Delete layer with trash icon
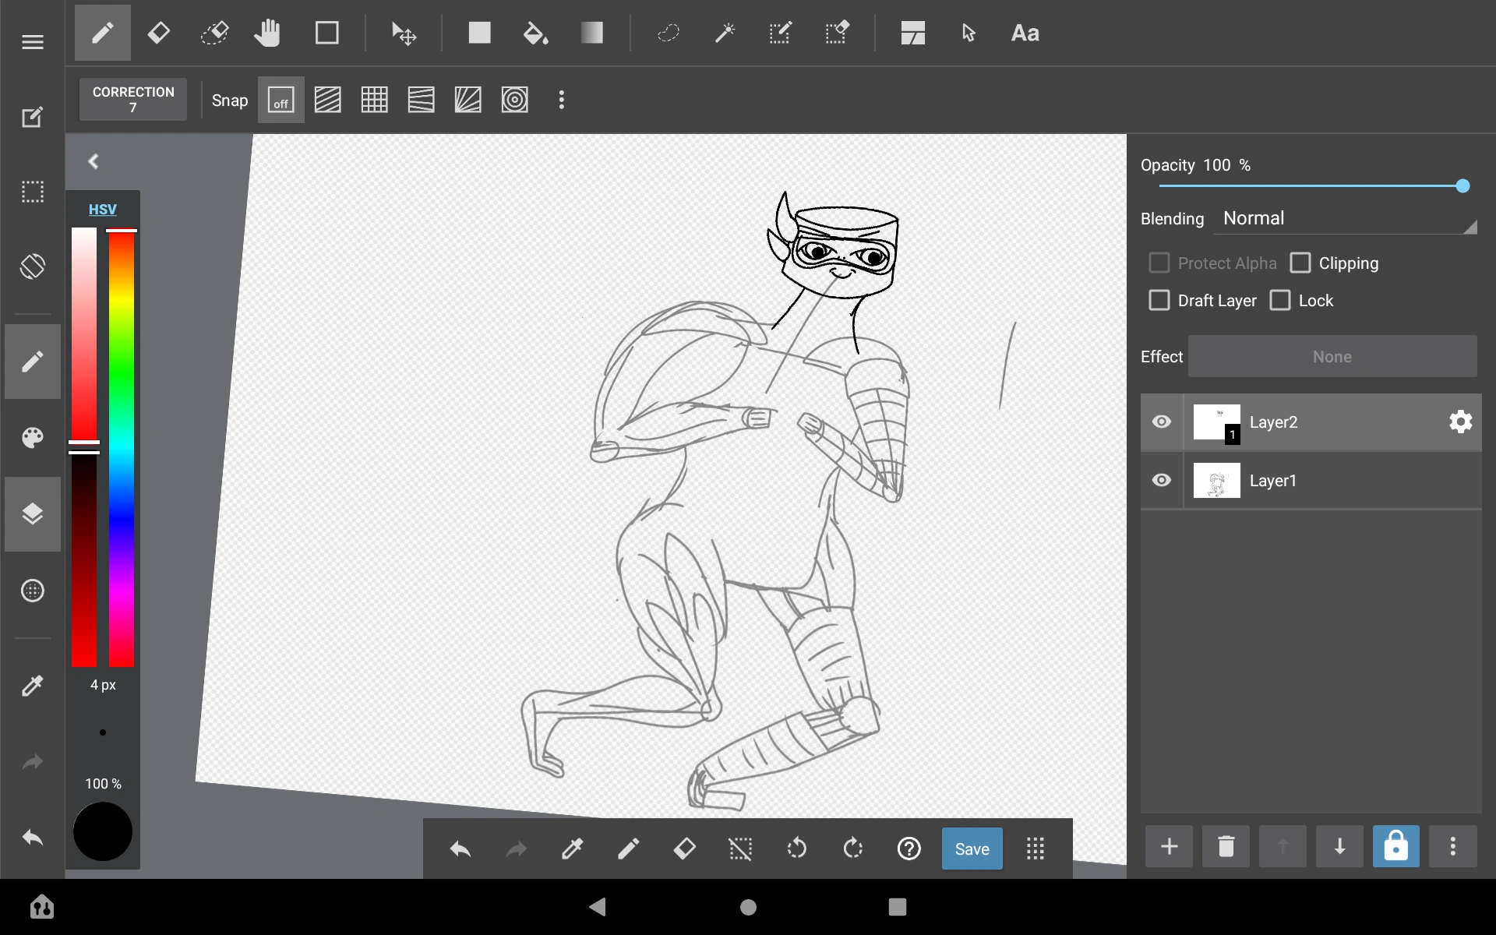This screenshot has width=1496, height=935. [1226, 846]
